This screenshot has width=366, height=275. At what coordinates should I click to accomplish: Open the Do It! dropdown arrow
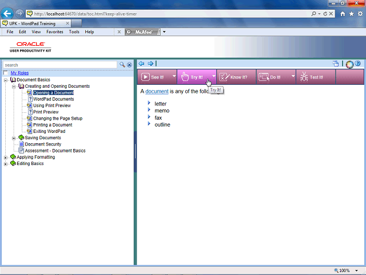pyautogui.click(x=293, y=76)
